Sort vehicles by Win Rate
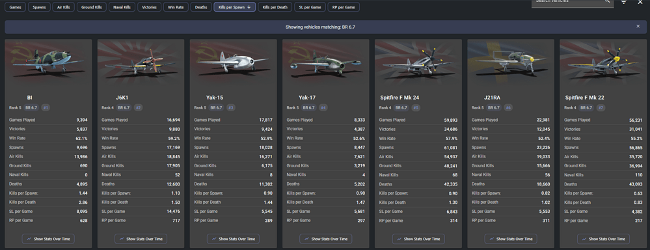 176,7
